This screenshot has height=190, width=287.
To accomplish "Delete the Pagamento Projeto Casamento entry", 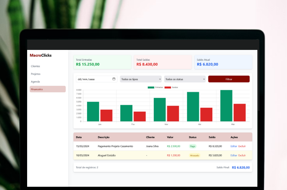I will (x=242, y=146).
